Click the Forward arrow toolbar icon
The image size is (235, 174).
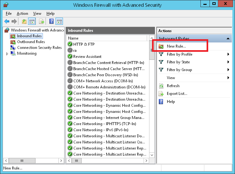14,22
